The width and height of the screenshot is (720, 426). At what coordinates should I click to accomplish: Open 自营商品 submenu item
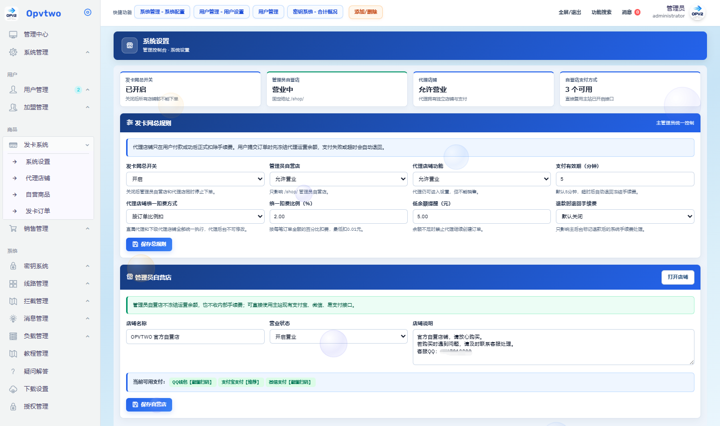pos(38,195)
